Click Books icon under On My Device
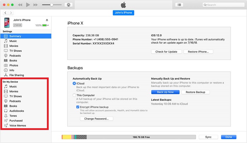This screenshot has width=247, height=143. (x=6, y=106)
